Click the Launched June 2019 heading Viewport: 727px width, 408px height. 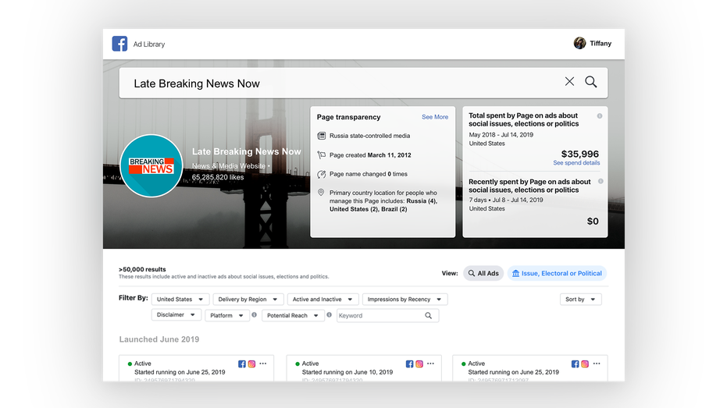tap(159, 339)
